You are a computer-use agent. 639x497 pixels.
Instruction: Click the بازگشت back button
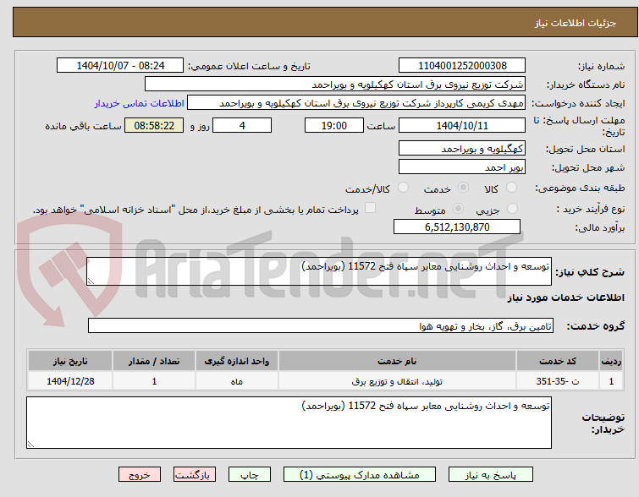195,475
